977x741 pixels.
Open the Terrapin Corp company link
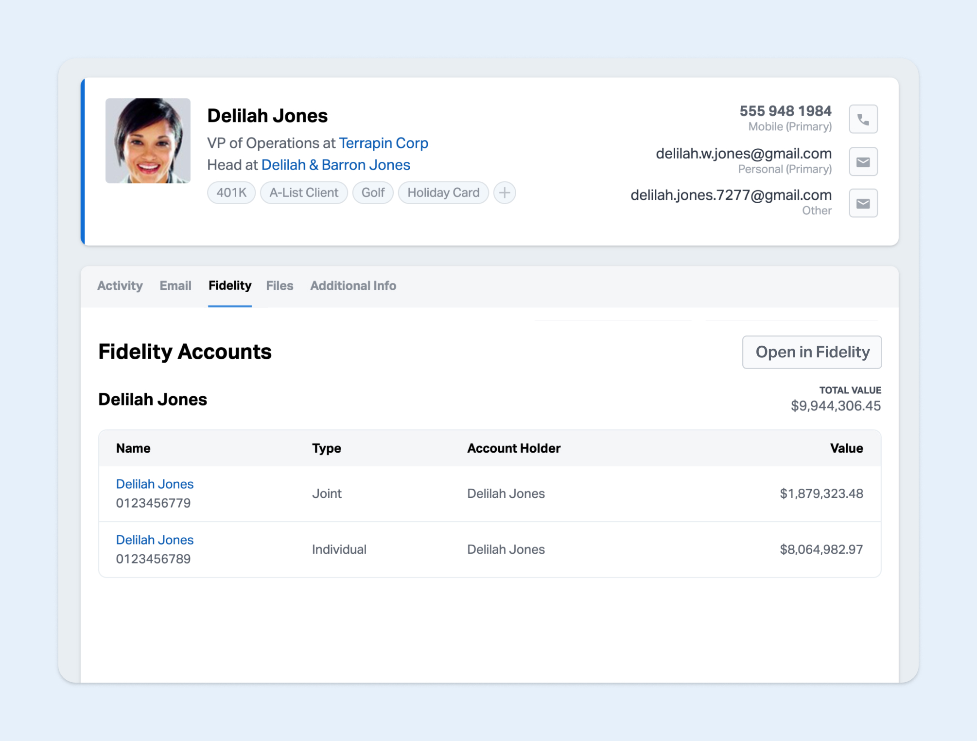(383, 143)
